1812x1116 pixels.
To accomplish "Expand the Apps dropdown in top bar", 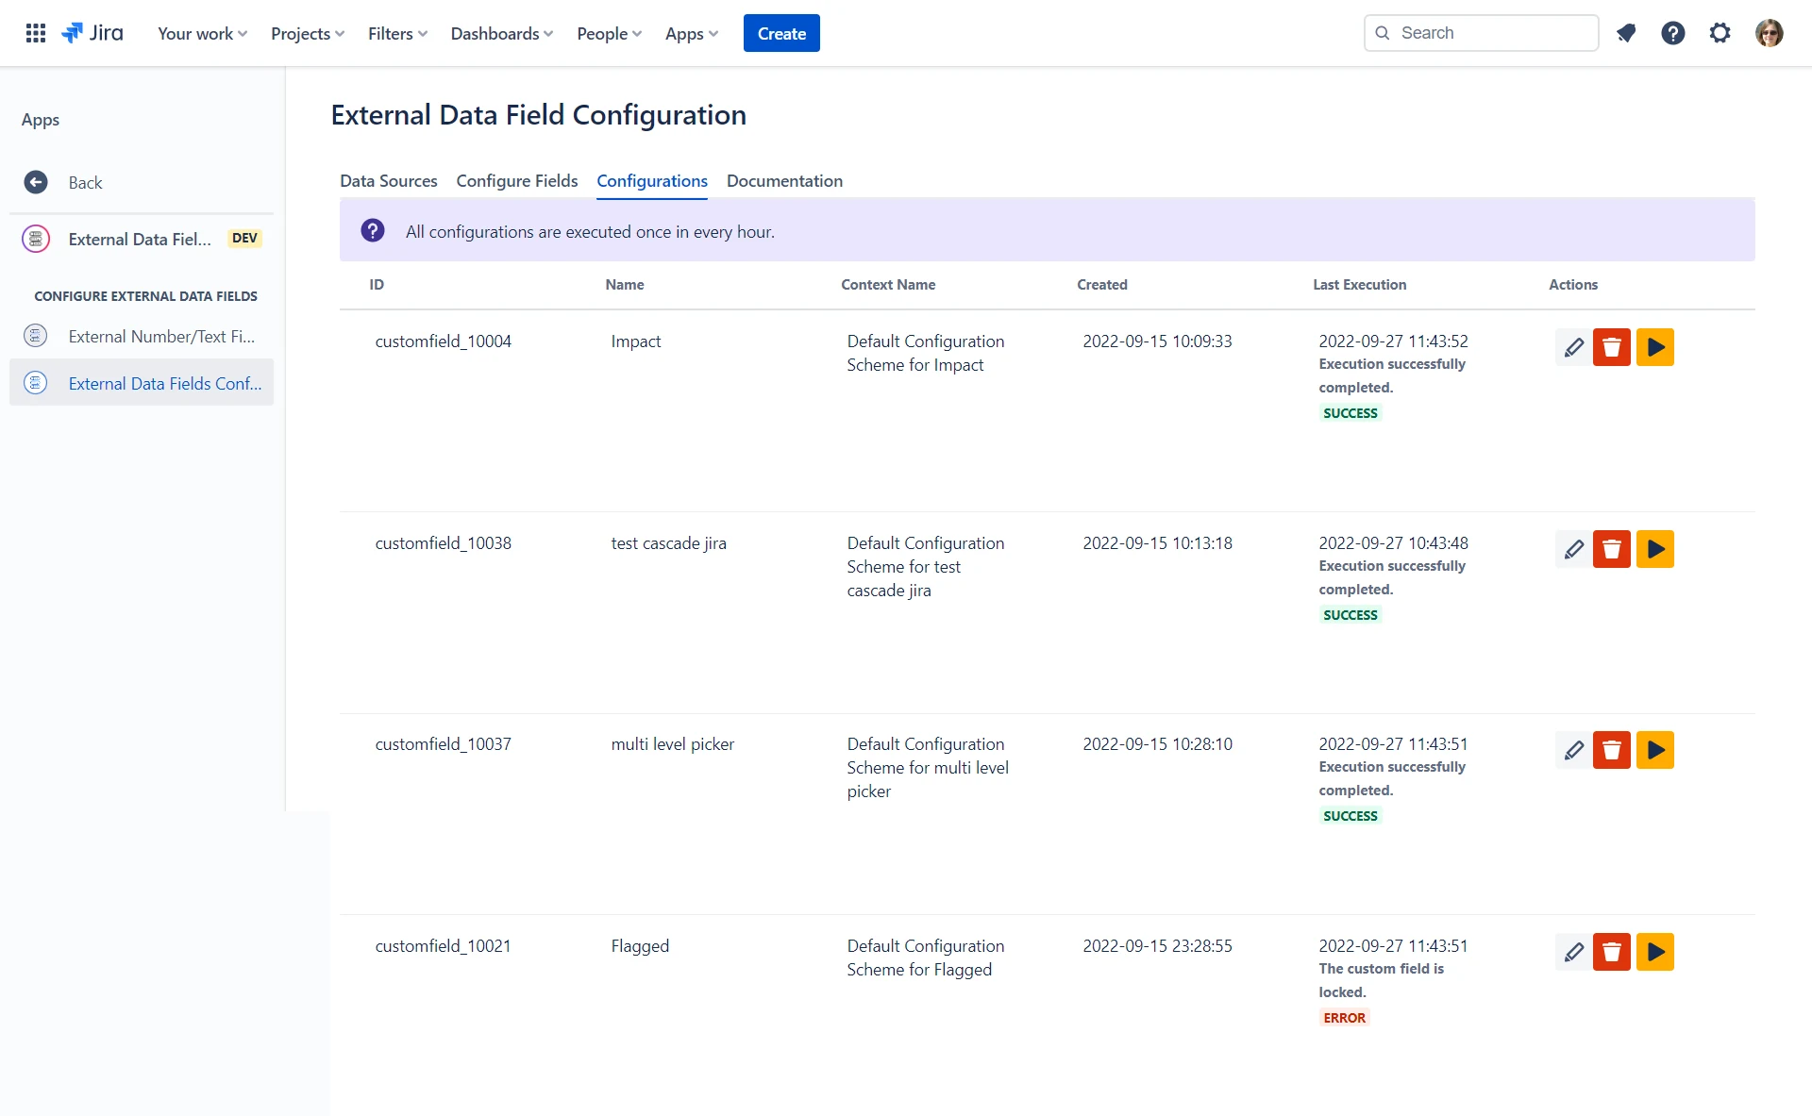I will point(691,33).
